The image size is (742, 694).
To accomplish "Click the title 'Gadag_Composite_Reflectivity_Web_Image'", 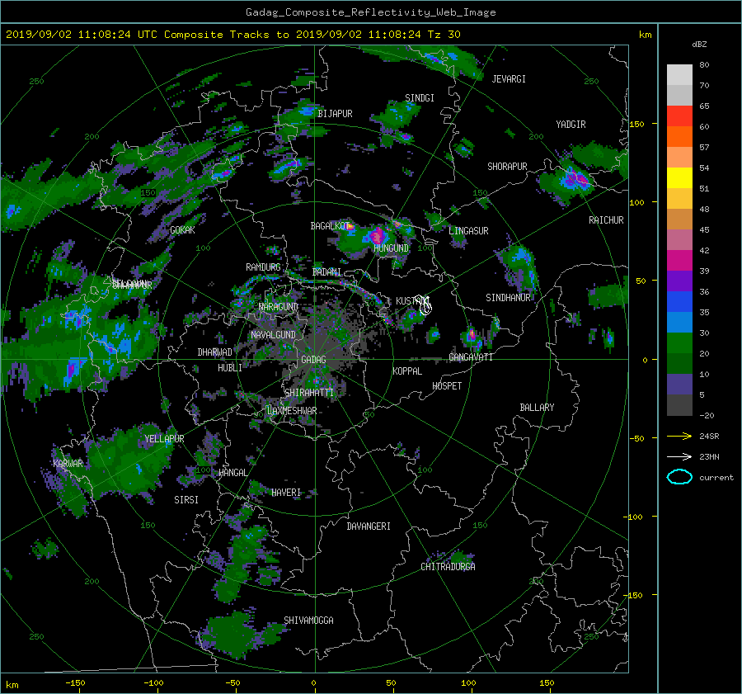I will pos(370,12).
